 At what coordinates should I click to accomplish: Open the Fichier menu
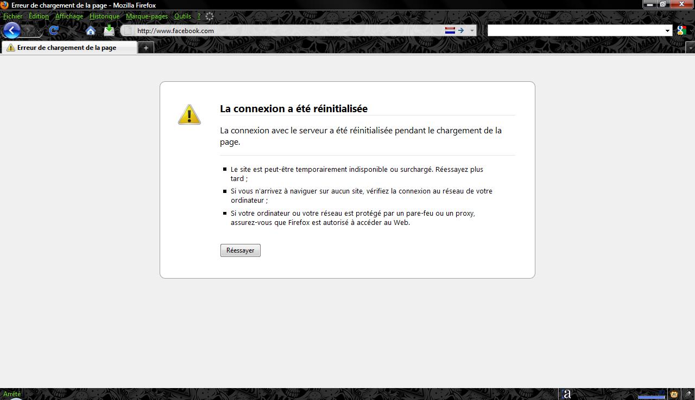point(13,16)
